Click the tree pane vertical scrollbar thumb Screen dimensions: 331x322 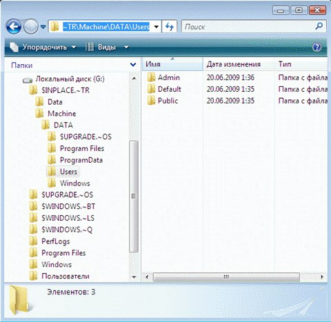(134, 197)
